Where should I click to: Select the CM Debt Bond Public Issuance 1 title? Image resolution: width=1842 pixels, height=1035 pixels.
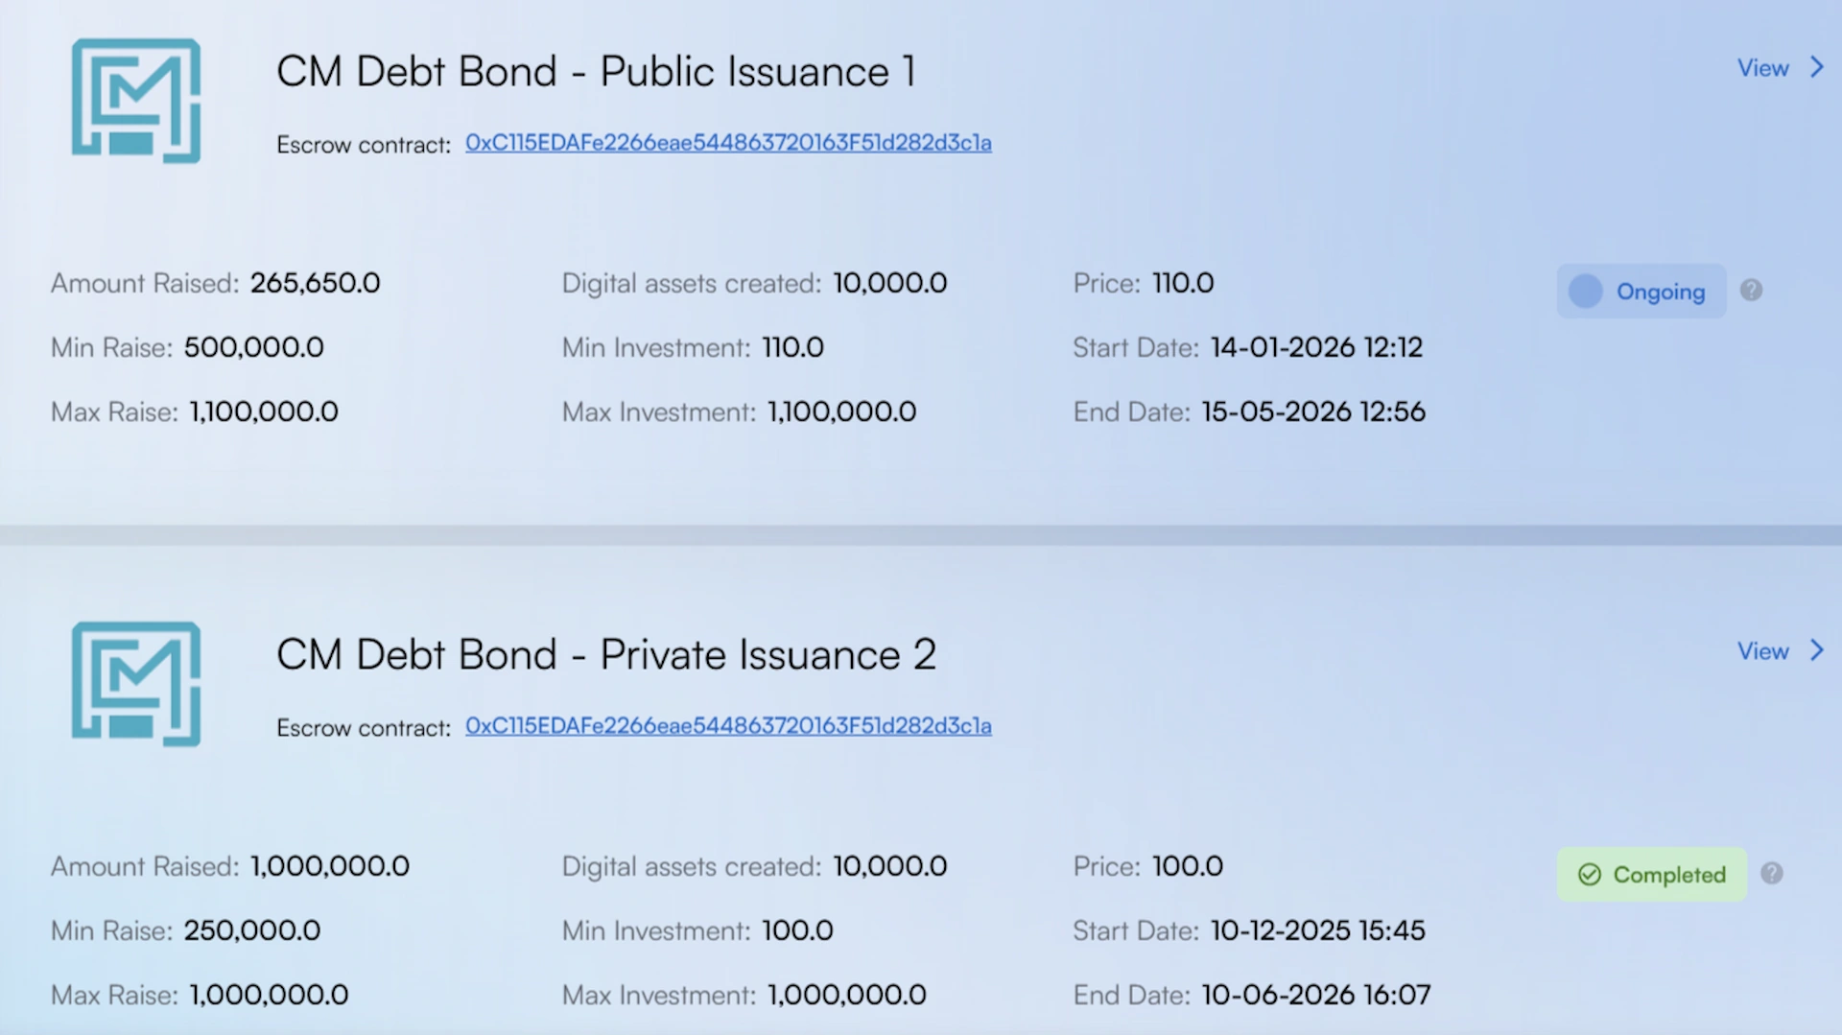(x=597, y=70)
